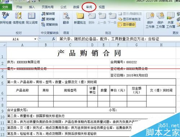Click cell 供方: XXXXXX有限公司
The height and width of the screenshot is (137, 180).
[x=23, y=62]
